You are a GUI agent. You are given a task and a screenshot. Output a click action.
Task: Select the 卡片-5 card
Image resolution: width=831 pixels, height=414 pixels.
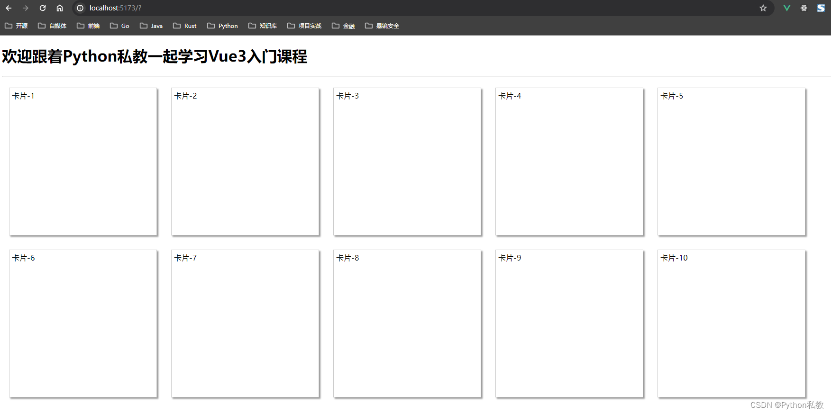point(731,162)
